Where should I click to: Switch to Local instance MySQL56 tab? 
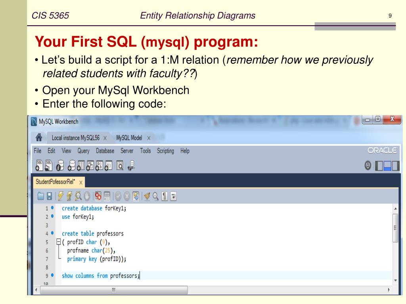coord(76,138)
